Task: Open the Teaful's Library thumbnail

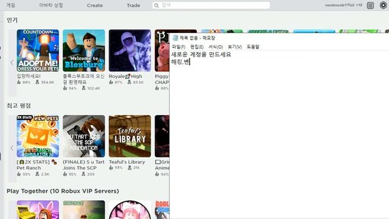Action: 129,136
